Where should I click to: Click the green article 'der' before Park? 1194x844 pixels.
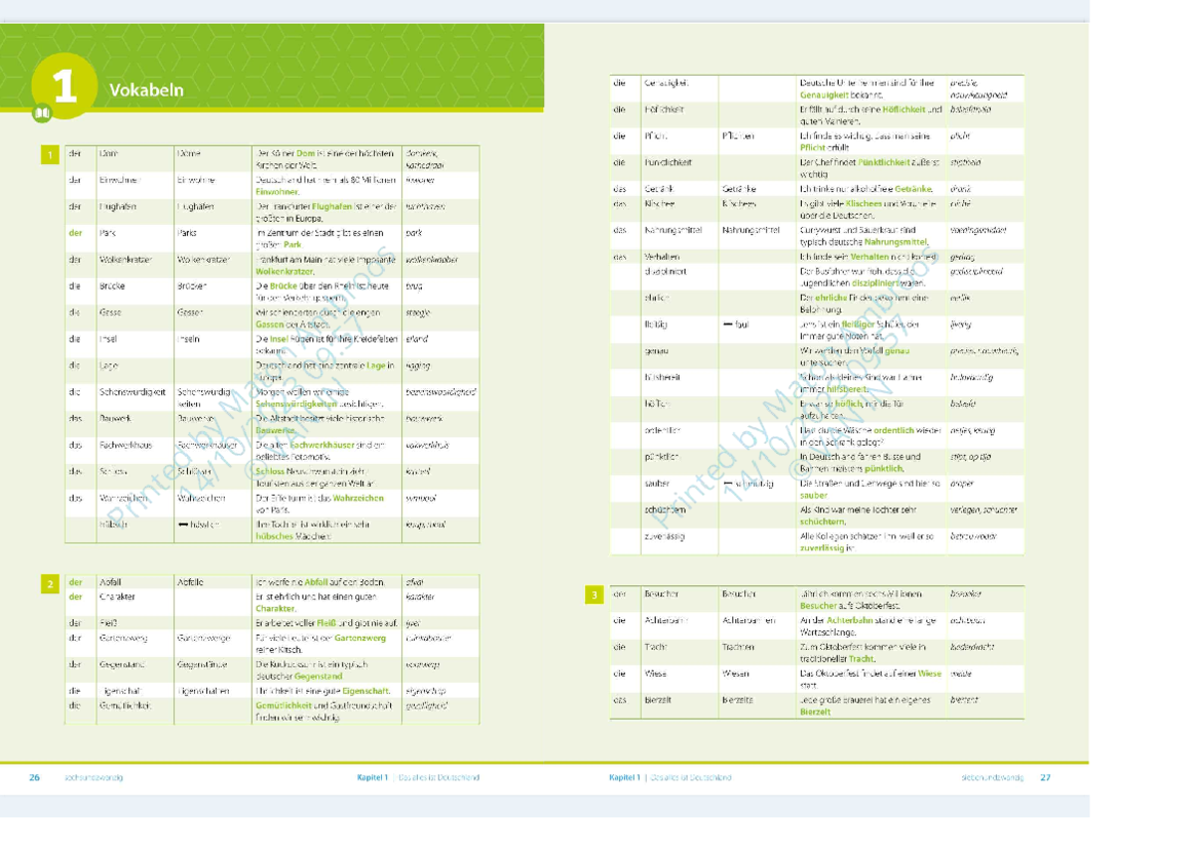76,233
